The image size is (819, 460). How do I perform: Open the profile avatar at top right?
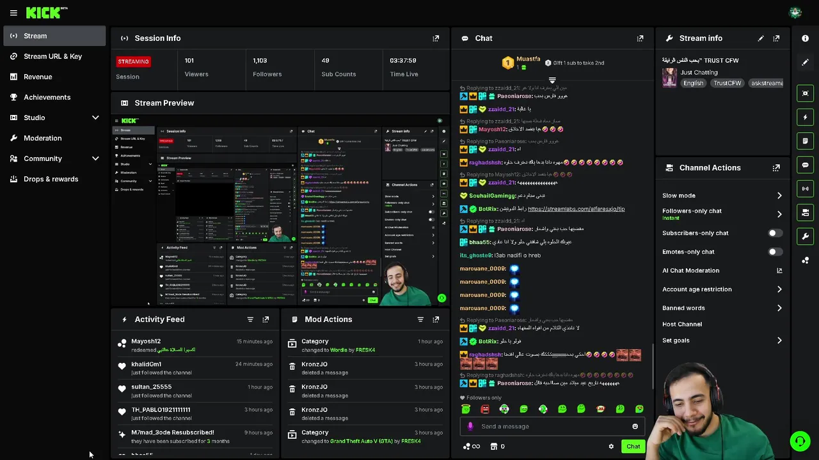click(x=795, y=13)
